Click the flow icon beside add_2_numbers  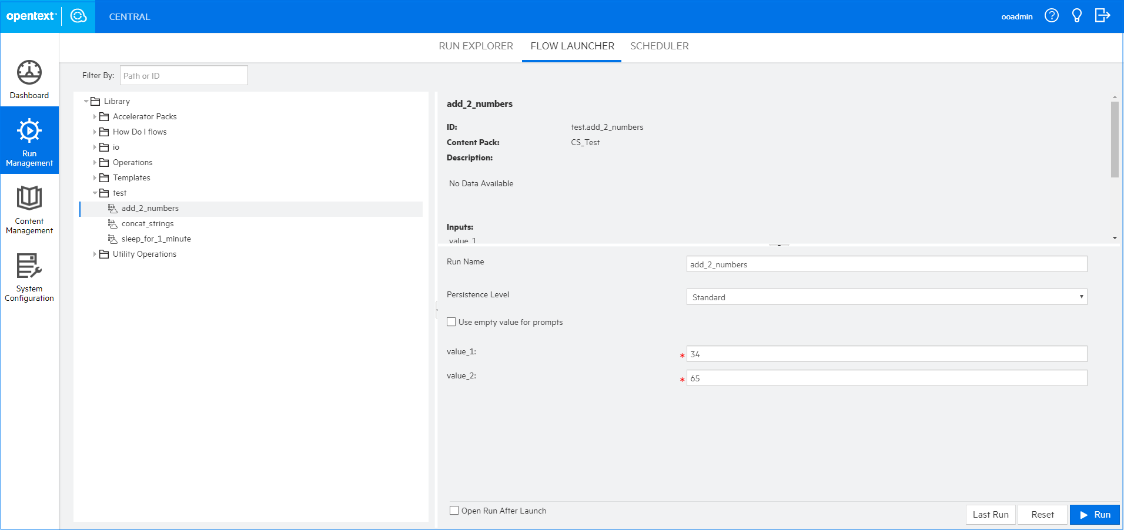pyautogui.click(x=112, y=208)
